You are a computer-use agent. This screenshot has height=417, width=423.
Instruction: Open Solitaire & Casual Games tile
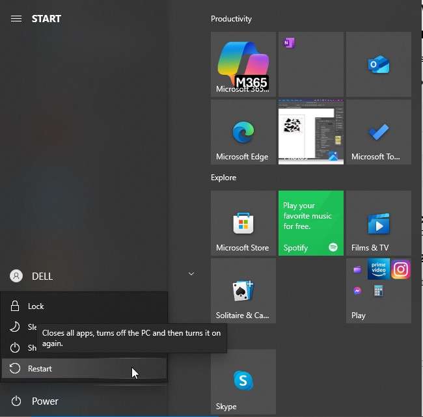243,291
